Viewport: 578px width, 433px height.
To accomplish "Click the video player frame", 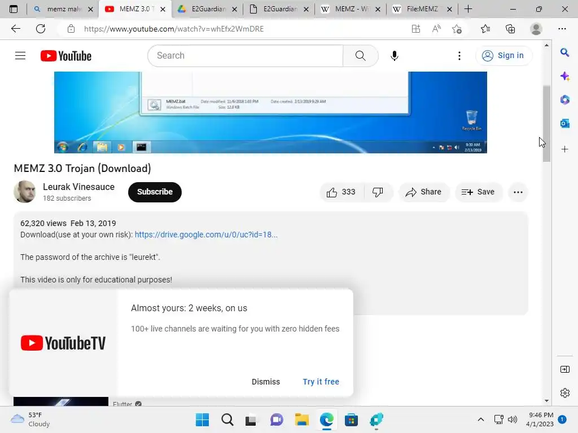I will [x=270, y=112].
